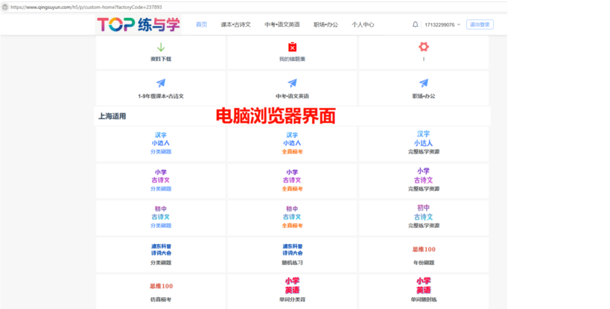Image resolution: width=610 pixels, height=309 pixels.
Task: Click the browser address bar URL
Action: point(86,7)
